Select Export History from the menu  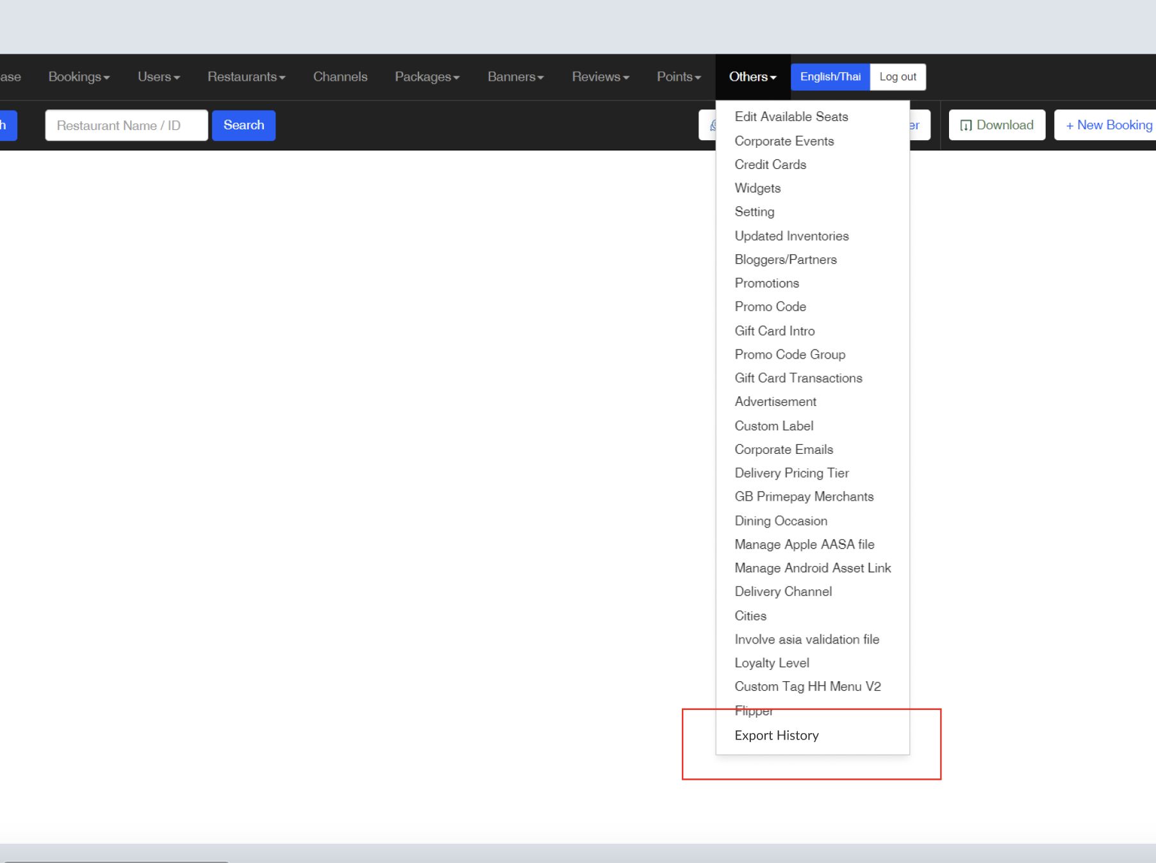[776, 736]
